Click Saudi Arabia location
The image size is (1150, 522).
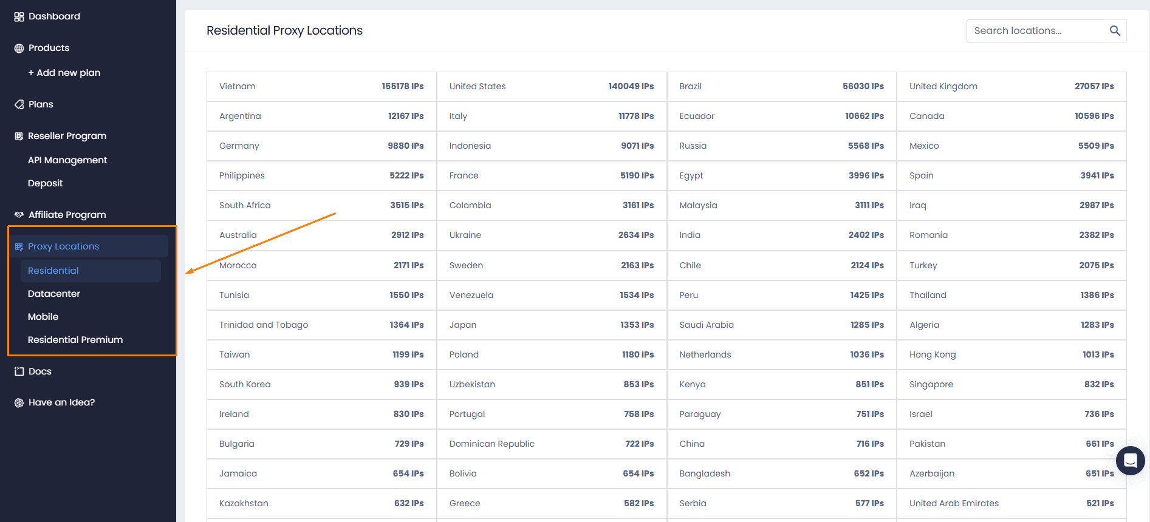coord(781,325)
